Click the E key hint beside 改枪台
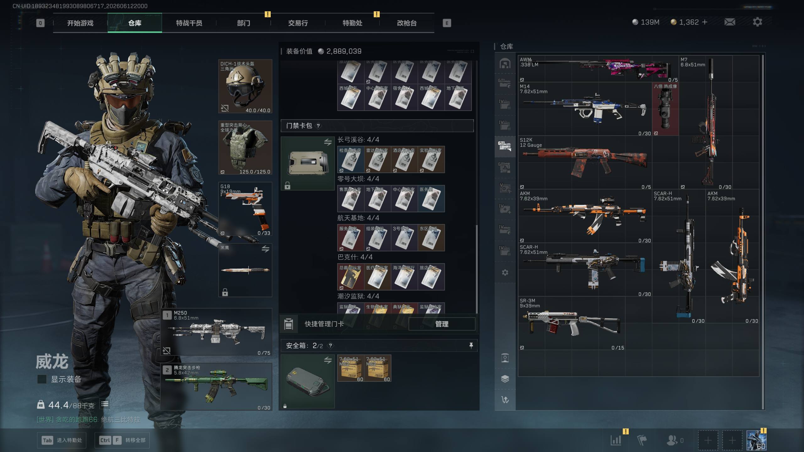804x452 pixels. [447, 23]
